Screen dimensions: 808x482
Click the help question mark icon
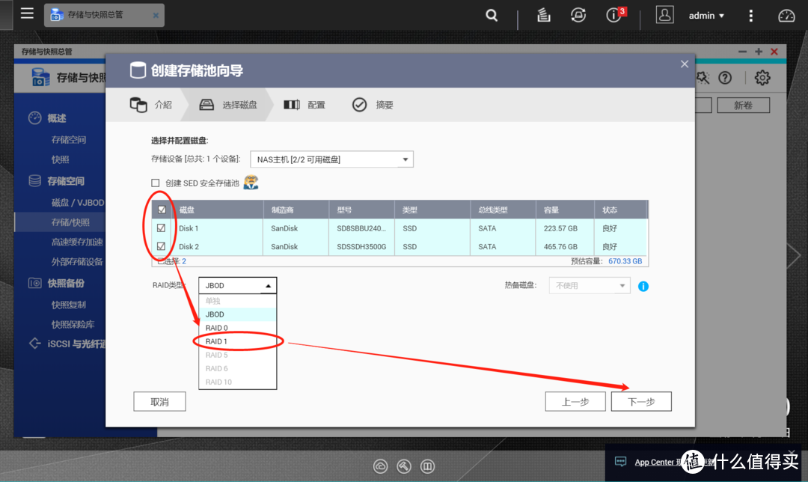pyautogui.click(x=723, y=77)
